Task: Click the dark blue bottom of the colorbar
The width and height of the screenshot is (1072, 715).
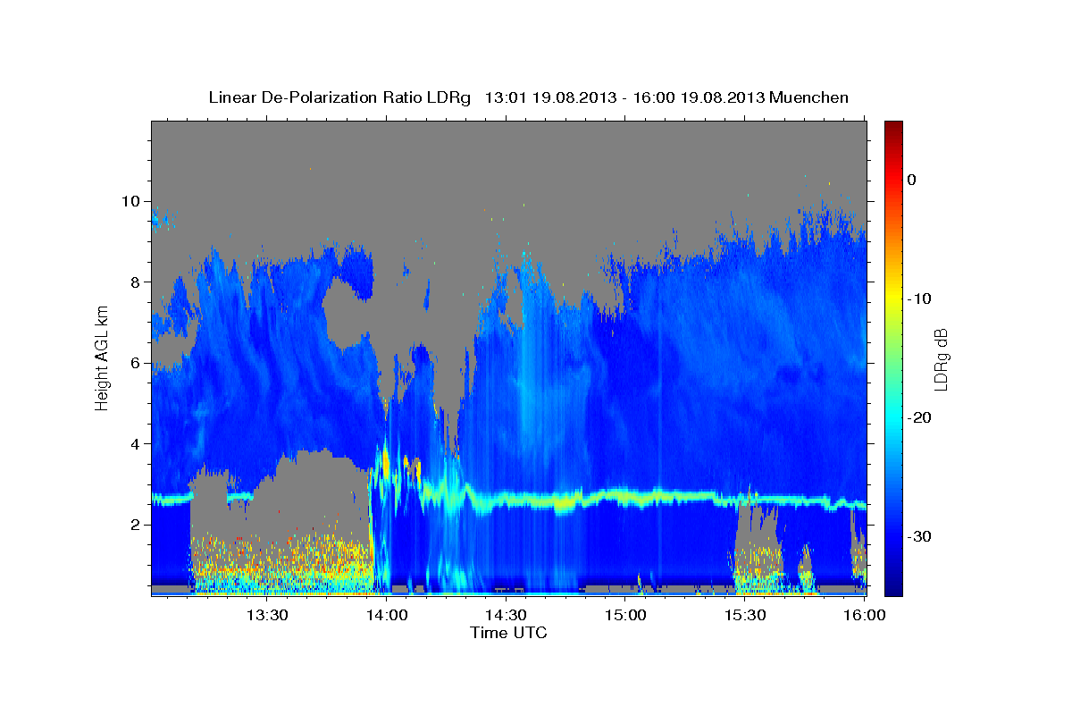Action: click(893, 585)
